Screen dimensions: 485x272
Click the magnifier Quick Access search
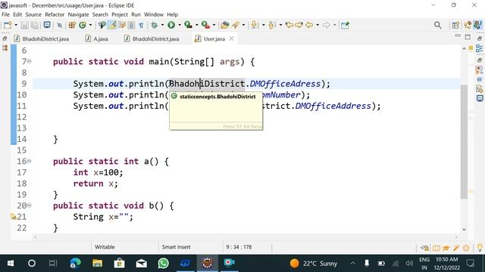click(438, 25)
